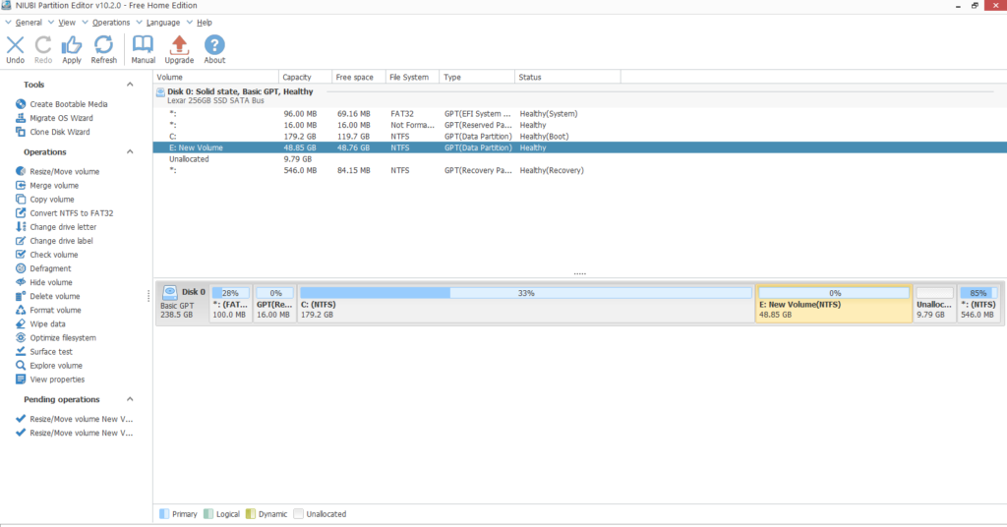Image resolution: width=1007 pixels, height=527 pixels.
Task: Select the FAT 100.0 MB block in disk map
Action: tap(230, 303)
